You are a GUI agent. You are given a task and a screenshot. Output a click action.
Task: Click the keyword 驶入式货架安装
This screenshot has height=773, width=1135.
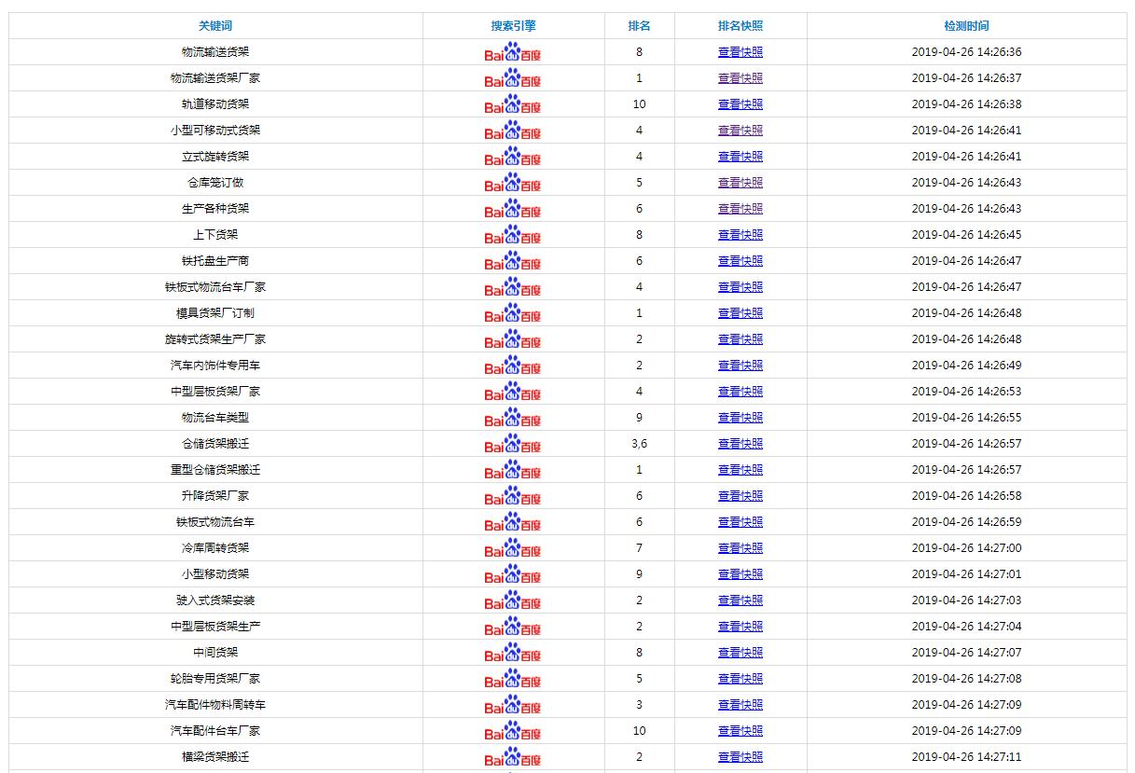pyautogui.click(x=215, y=600)
